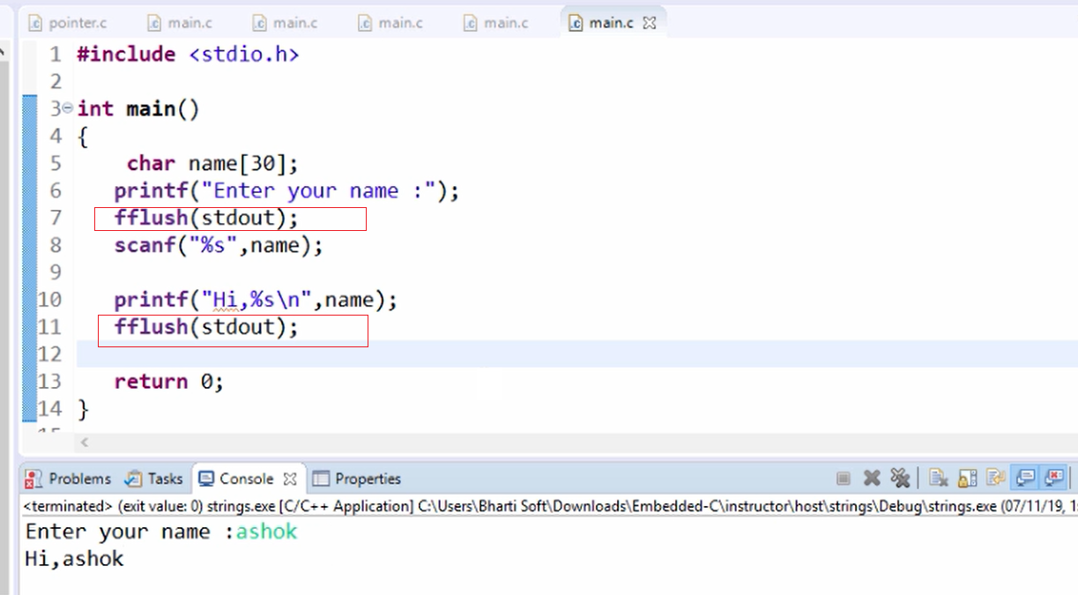Toggle console Scroll Lock icon
The height and width of the screenshot is (595, 1078).
point(968,479)
